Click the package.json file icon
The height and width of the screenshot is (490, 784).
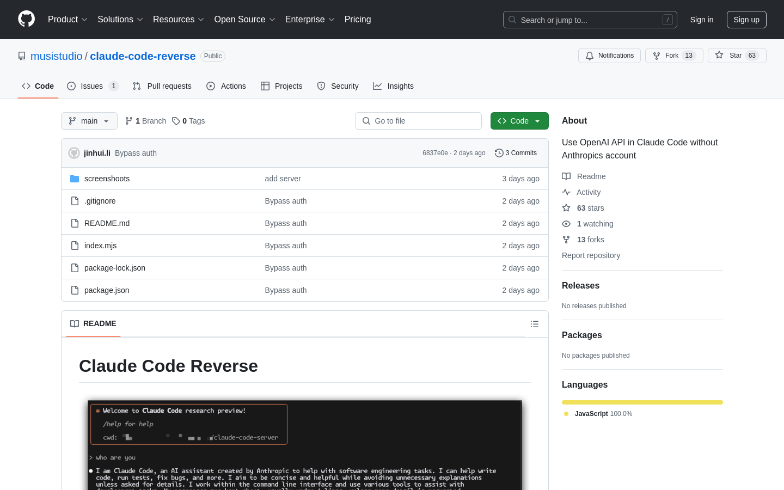pos(75,290)
